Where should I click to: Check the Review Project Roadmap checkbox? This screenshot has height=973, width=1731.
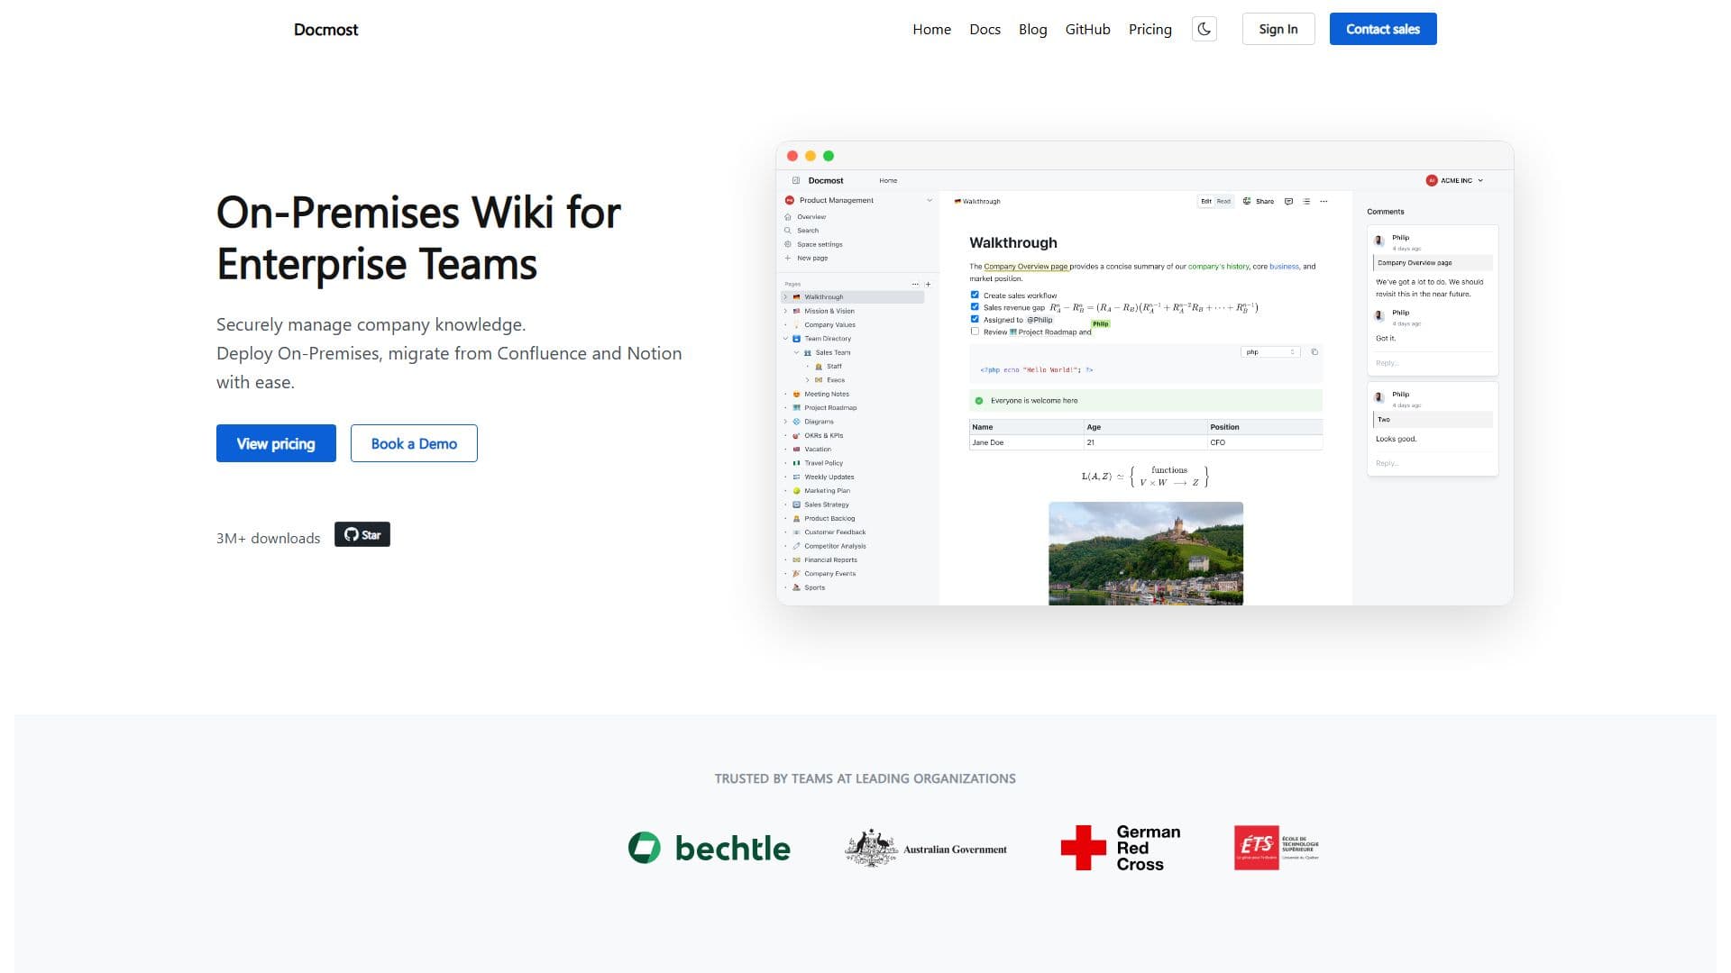coord(975,331)
